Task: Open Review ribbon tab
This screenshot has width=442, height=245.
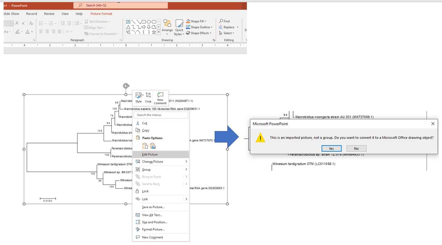Action: click(49, 14)
